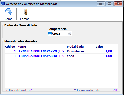The image size is (124, 95).
Task: Open the Competência calendar picker icon
Action: pos(69,33)
